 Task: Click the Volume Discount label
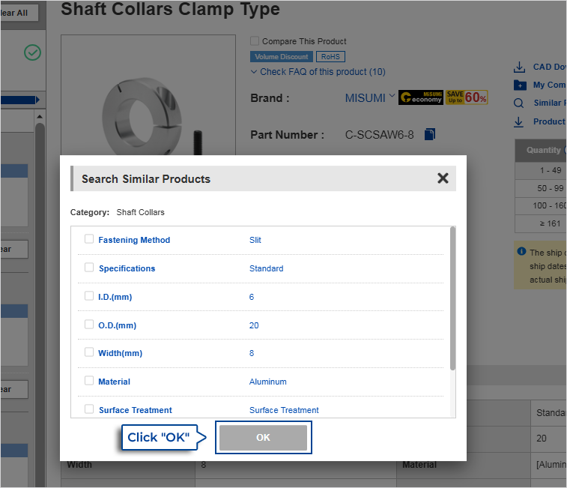(282, 57)
